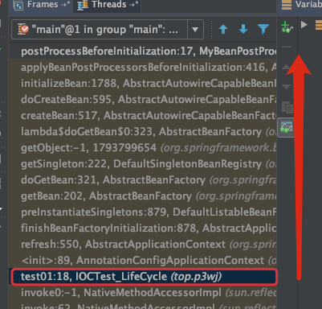Select frame getSingleton:222 DefaultSingletonBeanRegistry
This screenshot has height=309, width=322.
pyautogui.click(x=143, y=163)
